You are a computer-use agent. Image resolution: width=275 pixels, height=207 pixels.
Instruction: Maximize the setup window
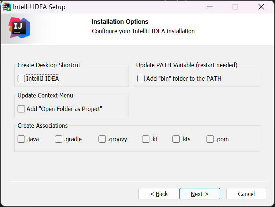tap(235, 7)
